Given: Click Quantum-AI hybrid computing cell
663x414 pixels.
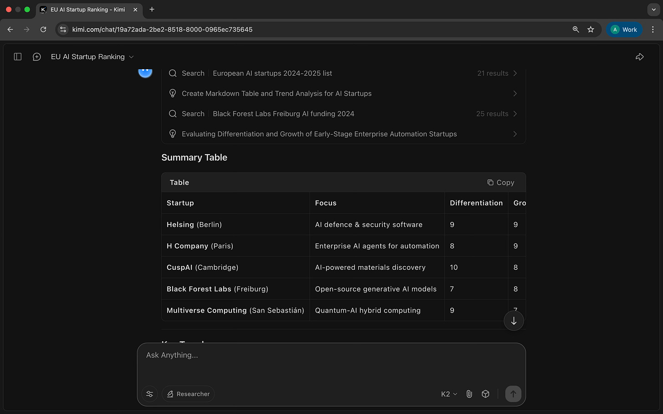Looking at the screenshot, I should (377, 310).
